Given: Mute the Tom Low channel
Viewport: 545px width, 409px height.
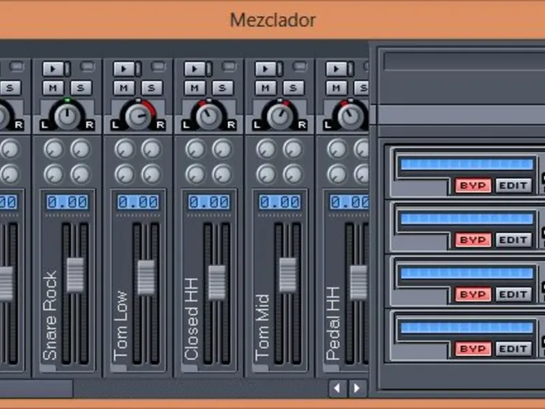Looking at the screenshot, I should coord(124,88).
